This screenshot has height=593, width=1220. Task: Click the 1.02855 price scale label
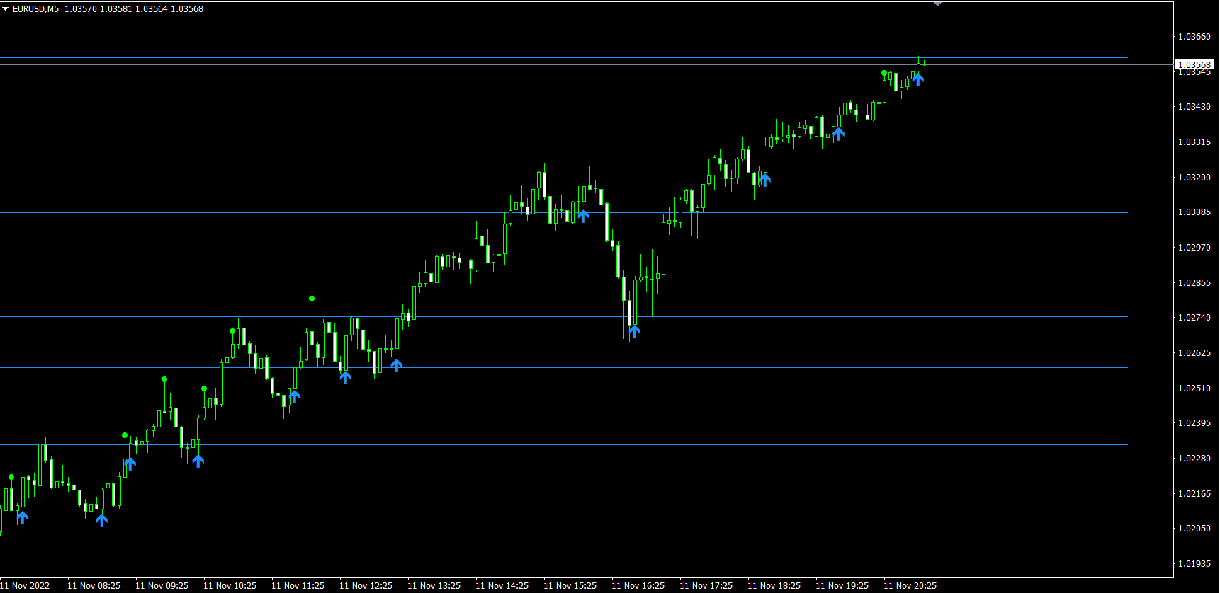coord(1194,283)
